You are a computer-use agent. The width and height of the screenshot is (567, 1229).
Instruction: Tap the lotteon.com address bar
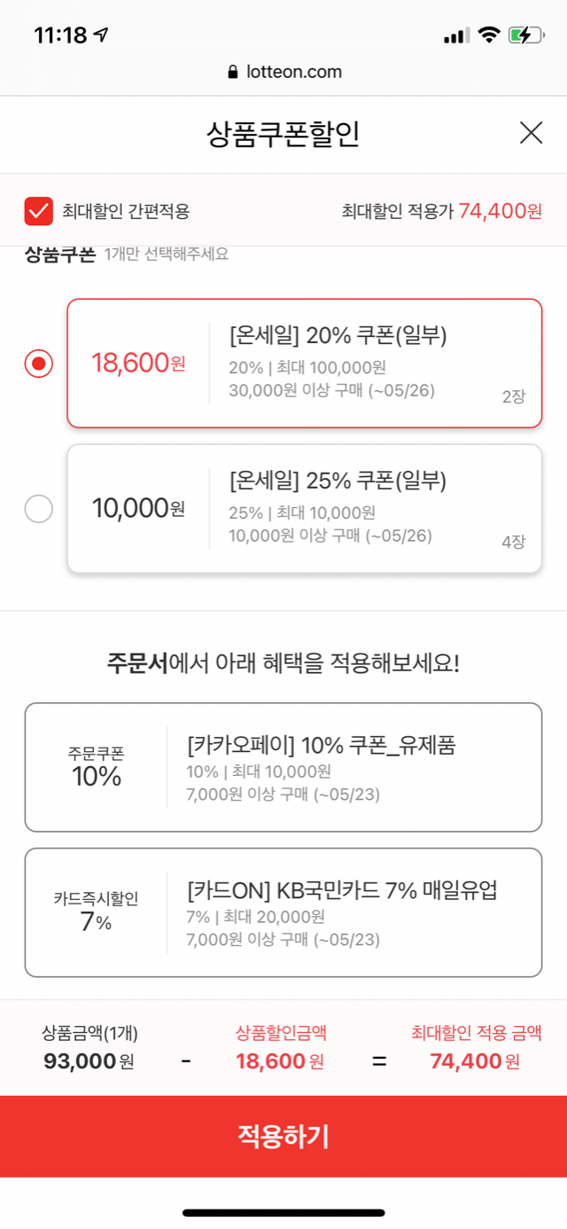pos(283,72)
